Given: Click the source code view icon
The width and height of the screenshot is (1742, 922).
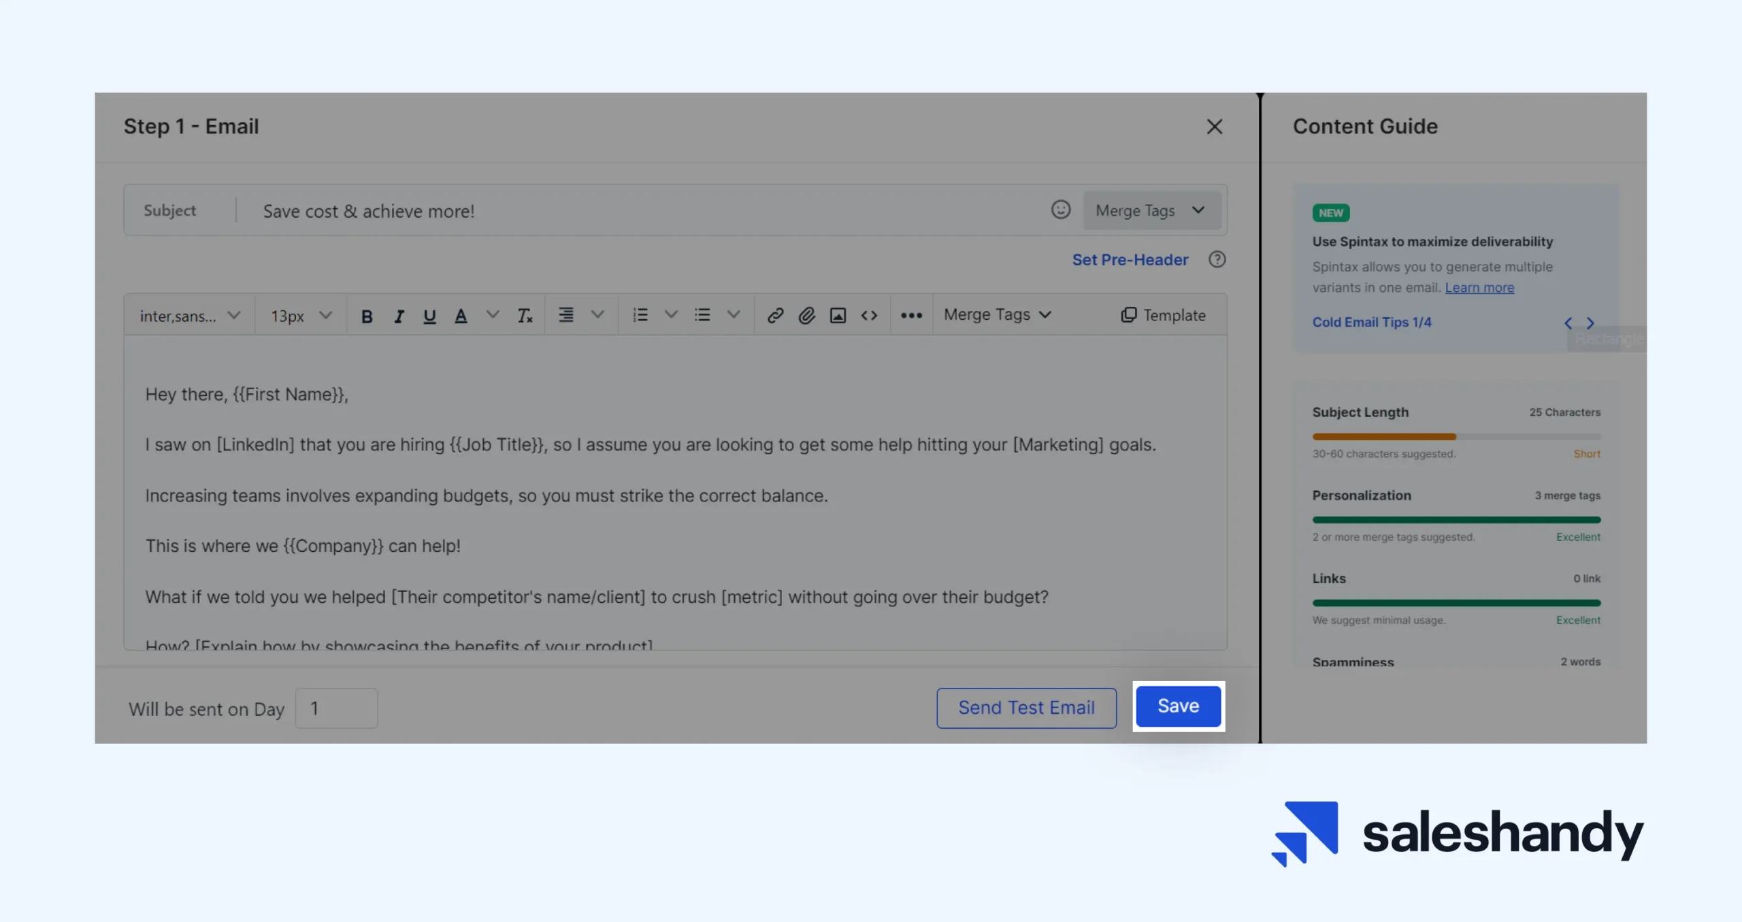Looking at the screenshot, I should tap(869, 315).
